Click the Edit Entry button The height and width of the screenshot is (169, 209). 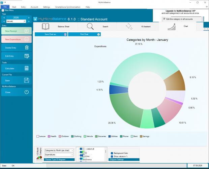tap(17, 56)
